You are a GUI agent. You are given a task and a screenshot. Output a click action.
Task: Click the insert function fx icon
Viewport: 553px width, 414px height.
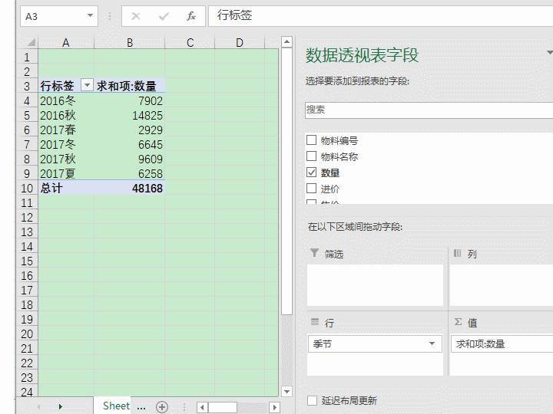point(191,16)
